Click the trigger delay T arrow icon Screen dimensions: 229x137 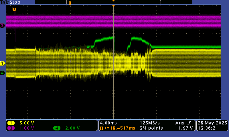[102, 128]
